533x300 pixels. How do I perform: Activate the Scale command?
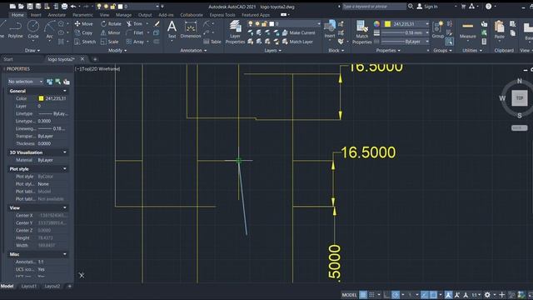(x=109, y=42)
